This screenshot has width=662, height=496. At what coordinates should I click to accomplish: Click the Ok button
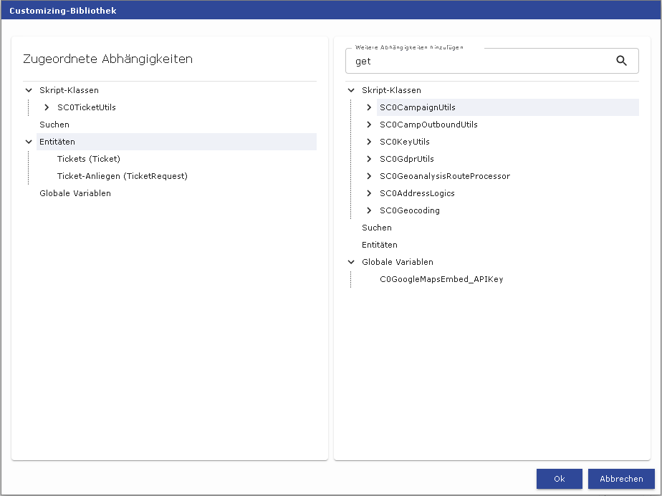pyautogui.click(x=559, y=479)
